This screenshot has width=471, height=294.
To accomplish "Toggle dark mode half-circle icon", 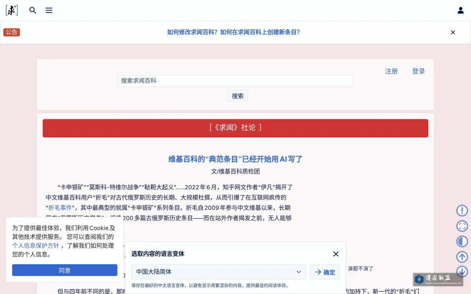I will [462, 241].
